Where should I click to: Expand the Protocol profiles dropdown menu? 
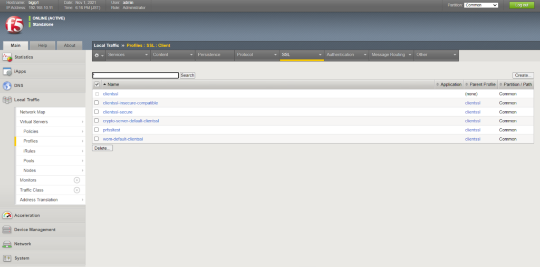pyautogui.click(x=257, y=55)
